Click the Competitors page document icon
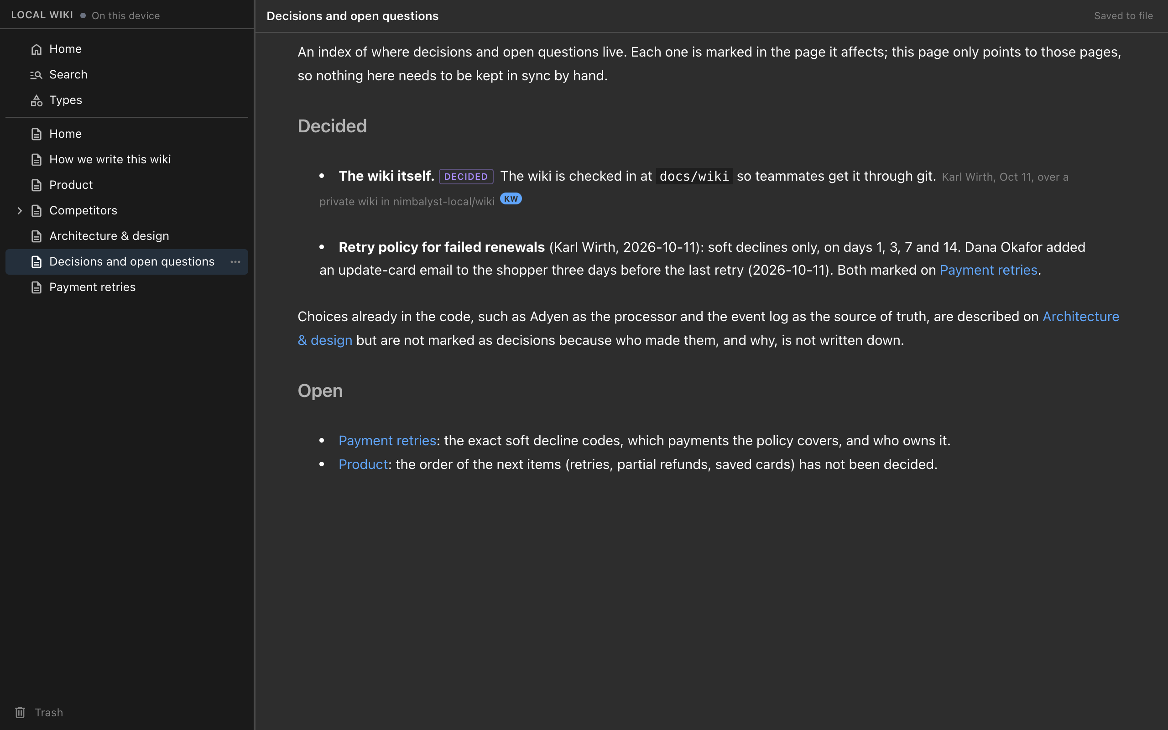Screen dimensions: 1168x730 [x=36, y=211]
